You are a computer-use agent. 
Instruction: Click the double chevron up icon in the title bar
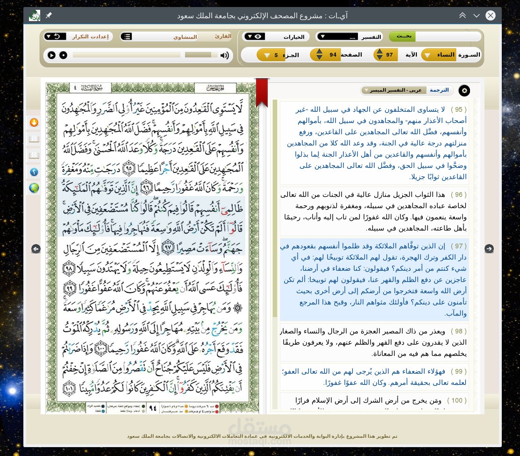coord(462,15)
